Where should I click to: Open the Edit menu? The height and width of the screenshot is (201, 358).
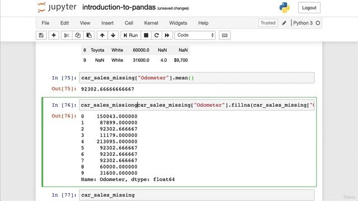click(x=65, y=23)
